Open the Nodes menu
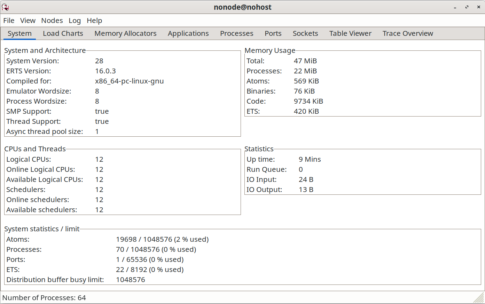Image resolution: width=485 pixels, height=304 pixels. [52, 21]
